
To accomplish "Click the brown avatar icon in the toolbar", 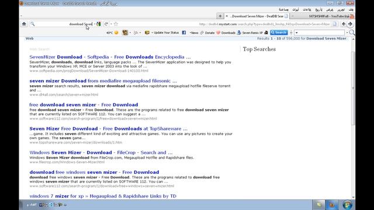I will pyautogui.click(x=125, y=33).
